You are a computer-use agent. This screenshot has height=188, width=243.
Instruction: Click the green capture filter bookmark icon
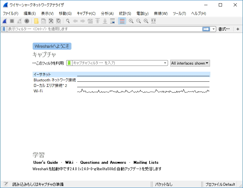click(x=69, y=63)
